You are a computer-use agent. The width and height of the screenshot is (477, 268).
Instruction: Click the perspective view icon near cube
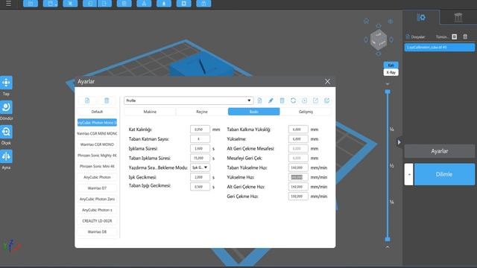391,22
